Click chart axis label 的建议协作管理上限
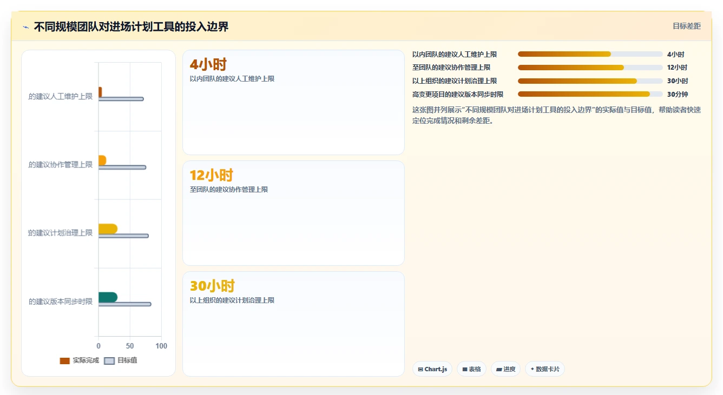 click(61, 164)
